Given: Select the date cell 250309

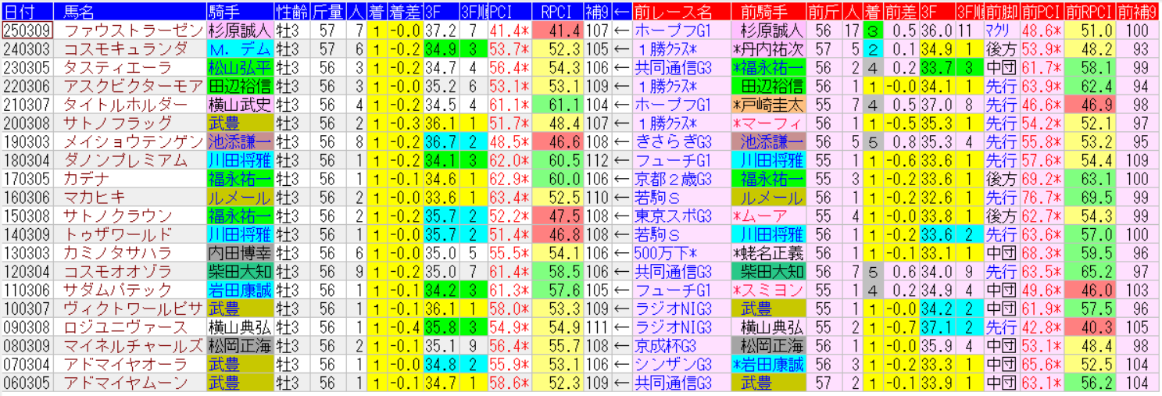Looking at the screenshot, I should pyautogui.click(x=27, y=30).
